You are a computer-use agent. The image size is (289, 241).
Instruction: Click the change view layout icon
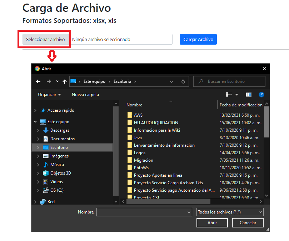click(229, 95)
